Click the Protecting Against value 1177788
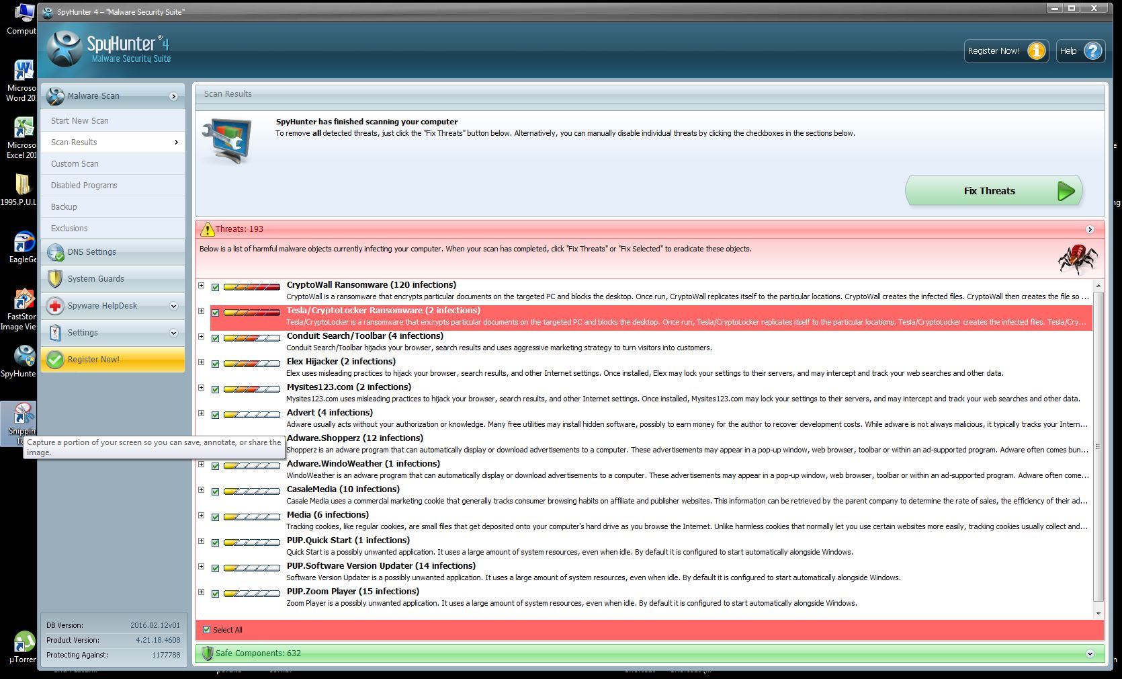The height and width of the screenshot is (679, 1122). coord(167,655)
